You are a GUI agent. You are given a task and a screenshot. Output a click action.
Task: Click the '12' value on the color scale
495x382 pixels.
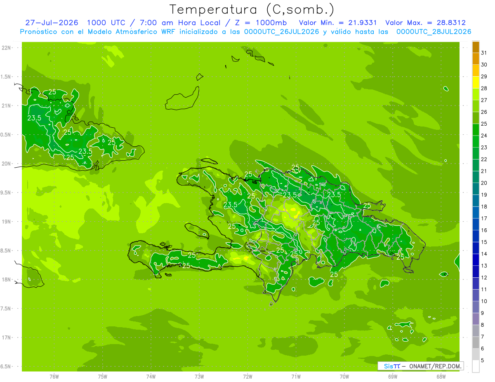pos(484,277)
